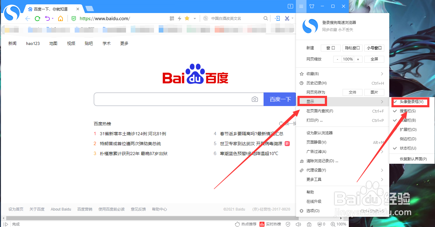435x227 pixels.
Task: Click the page mute speaker icon in the status bar
Action: pos(298,224)
